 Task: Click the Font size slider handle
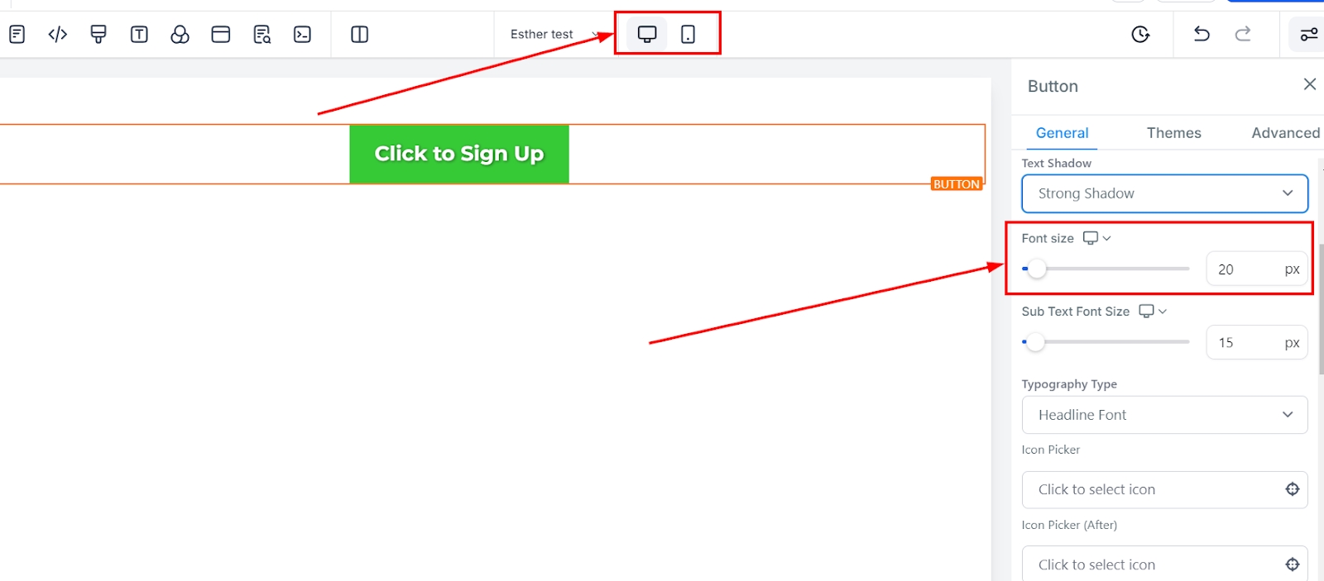click(1036, 269)
